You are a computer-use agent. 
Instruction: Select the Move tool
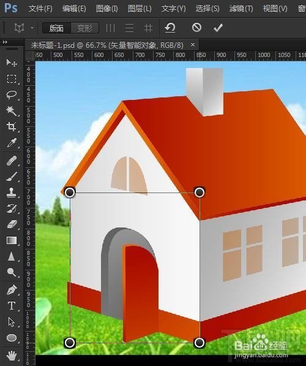(x=12, y=63)
